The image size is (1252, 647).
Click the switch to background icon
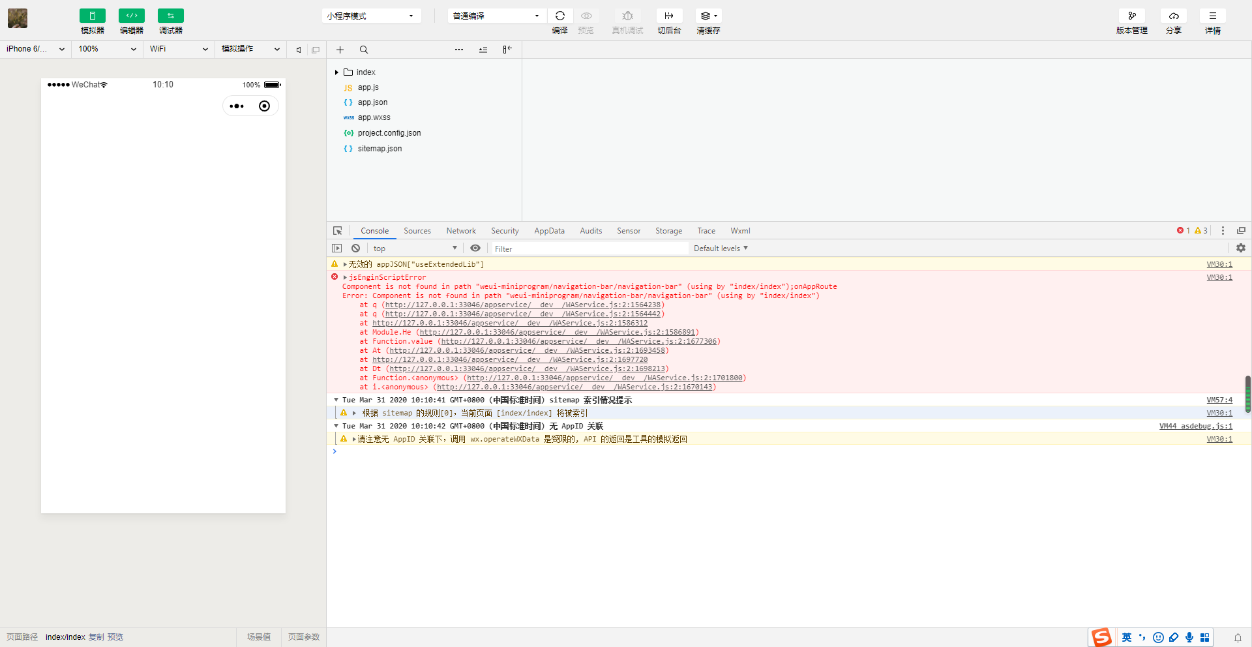point(669,16)
